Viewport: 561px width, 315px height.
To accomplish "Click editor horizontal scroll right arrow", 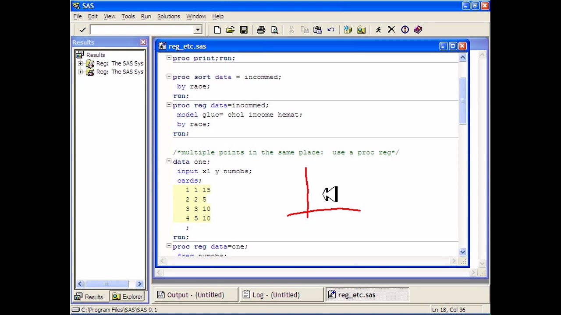I will point(454,261).
